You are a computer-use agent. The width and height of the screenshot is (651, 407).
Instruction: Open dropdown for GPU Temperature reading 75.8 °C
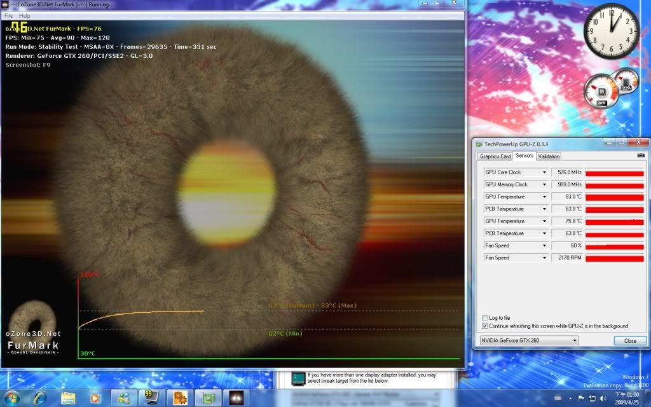544,221
